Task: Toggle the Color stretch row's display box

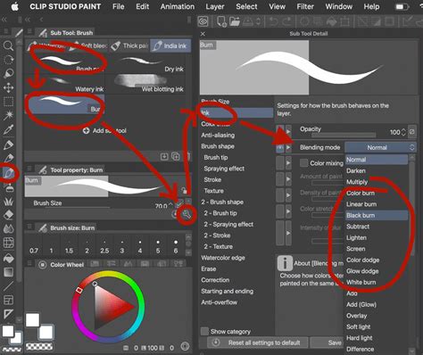Action: point(279,211)
